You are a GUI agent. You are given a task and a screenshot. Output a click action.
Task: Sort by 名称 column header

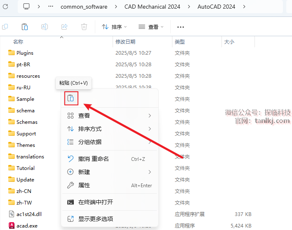(18, 42)
